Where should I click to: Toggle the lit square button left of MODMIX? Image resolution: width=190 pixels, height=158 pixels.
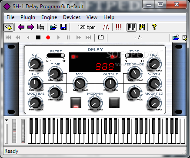(x=76, y=103)
